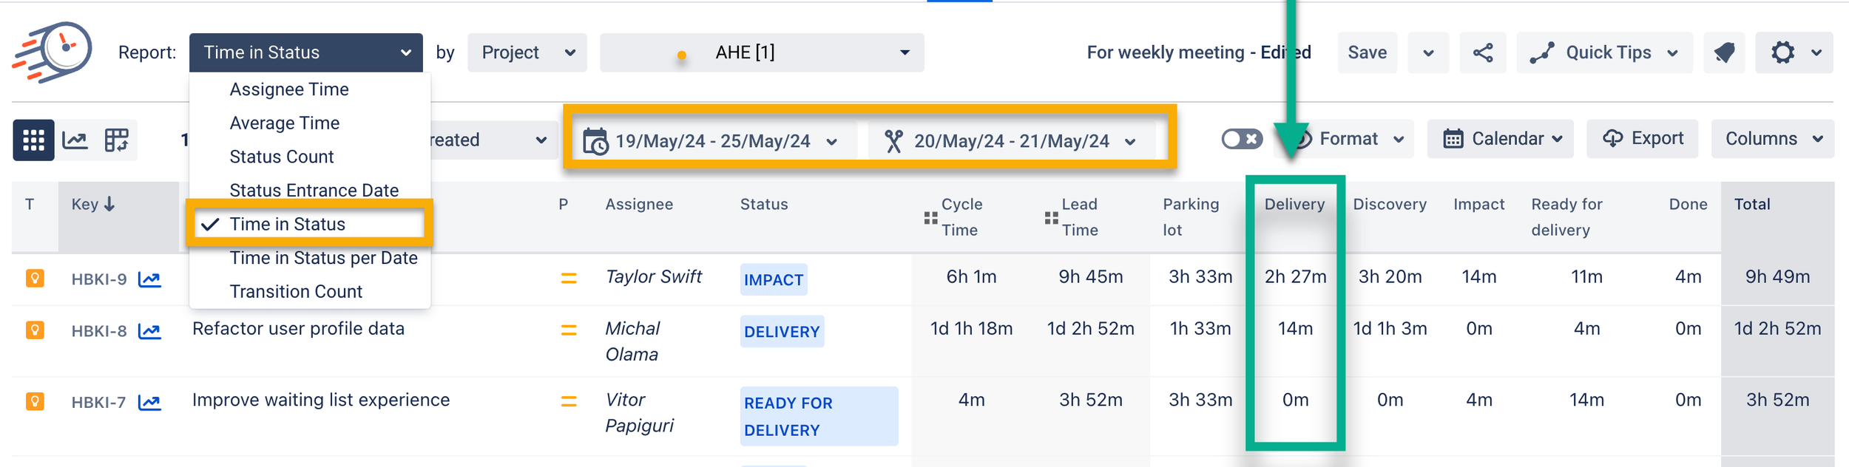
Task: Click the Save button
Action: pyautogui.click(x=1367, y=52)
